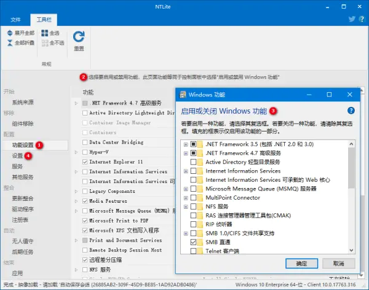Expand Print and Document Services arrow
The width and height of the screenshot is (369, 290).
pos(76,240)
